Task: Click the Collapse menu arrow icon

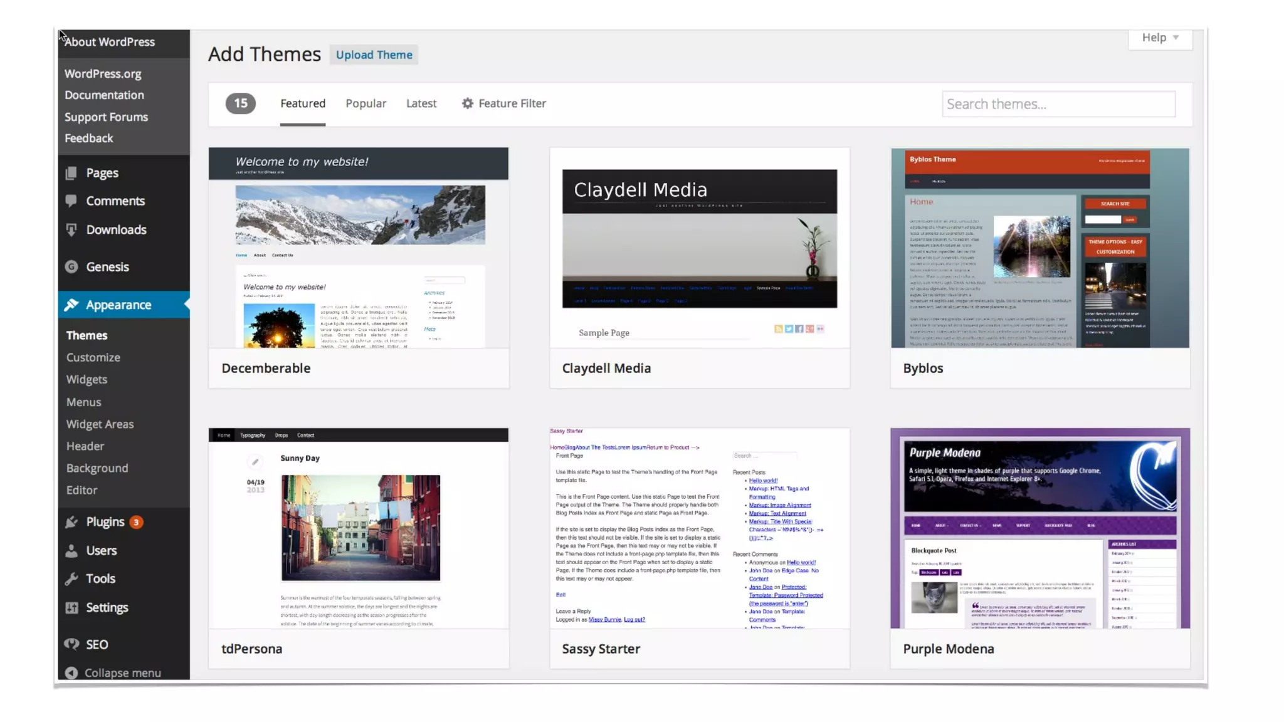Action: [71, 673]
